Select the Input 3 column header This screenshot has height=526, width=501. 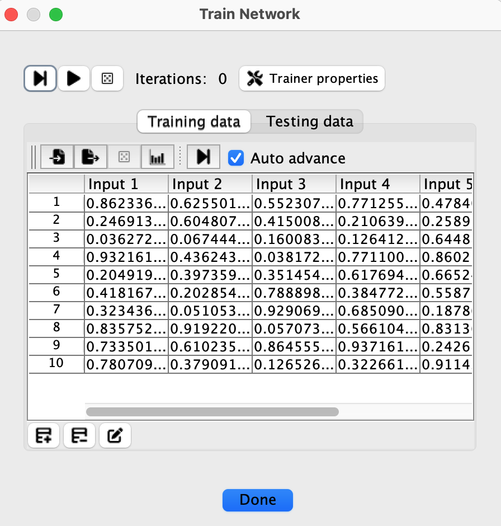coord(294,184)
